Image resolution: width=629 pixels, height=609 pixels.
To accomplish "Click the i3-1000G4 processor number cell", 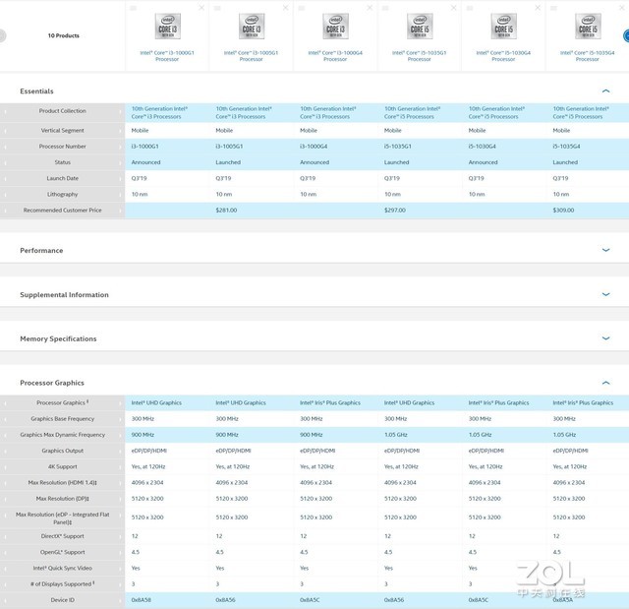I will (x=314, y=147).
